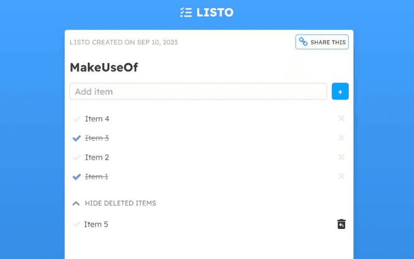
Task: Delete Item 4 with its X icon
Action: pyautogui.click(x=341, y=119)
